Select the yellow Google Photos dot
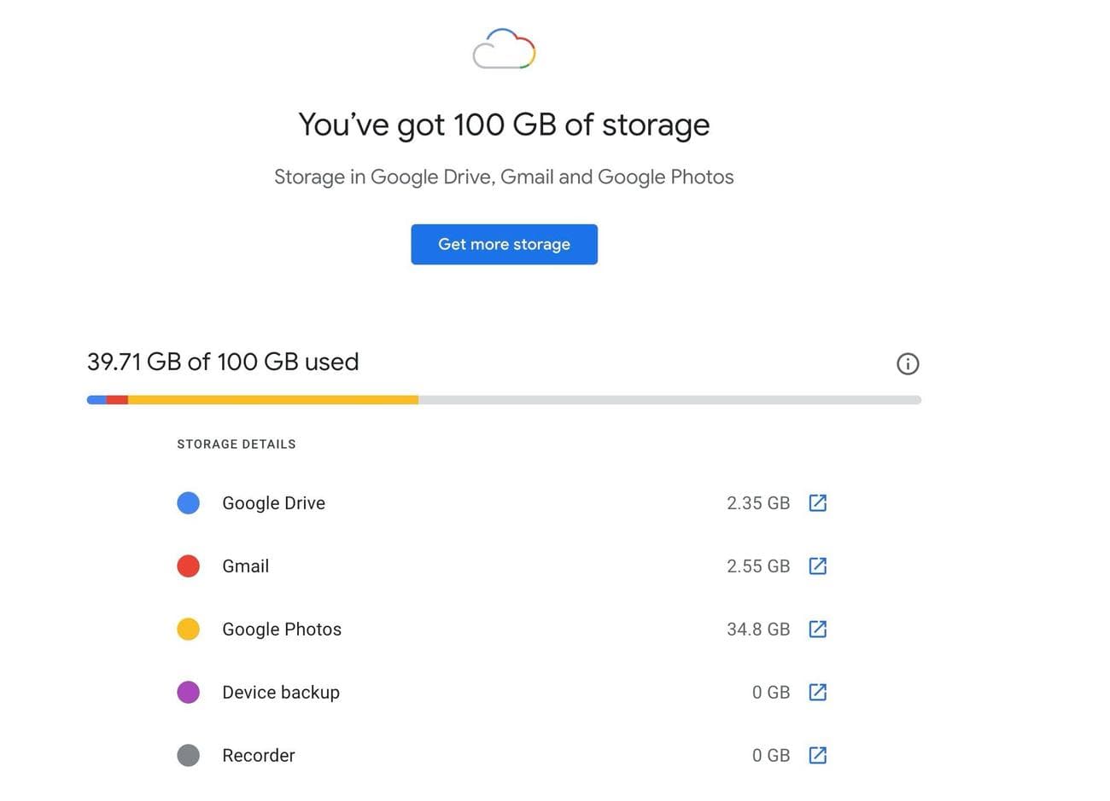 188,629
